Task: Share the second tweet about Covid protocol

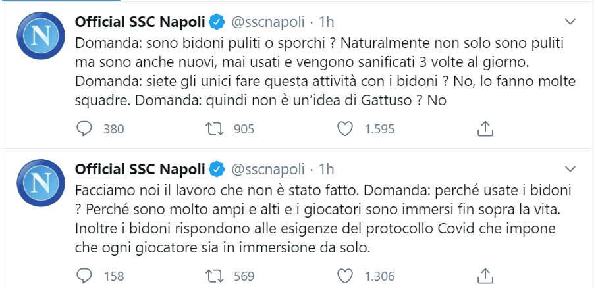Action: 485,276
